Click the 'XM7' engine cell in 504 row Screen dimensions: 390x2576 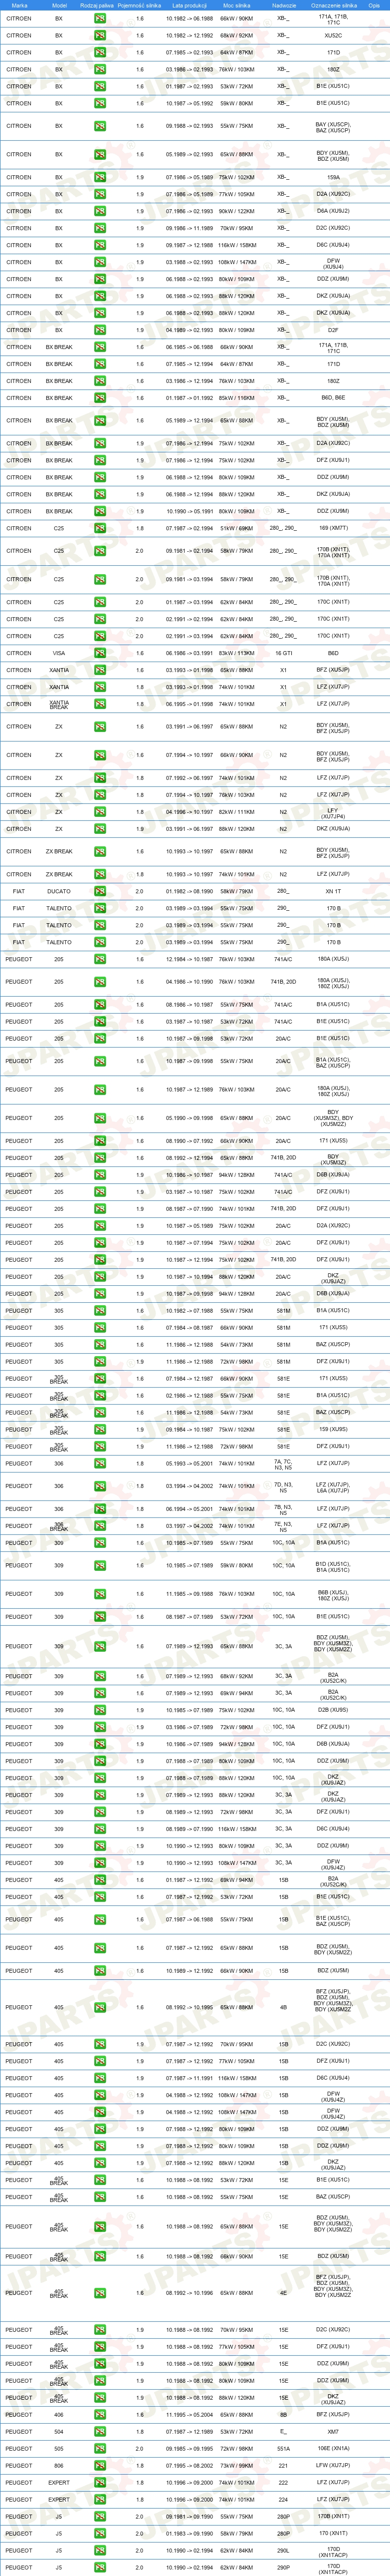point(333,2431)
